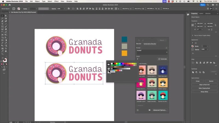Open more Transform options ellipsis
The width and height of the screenshot is (219, 123).
click(216, 32)
